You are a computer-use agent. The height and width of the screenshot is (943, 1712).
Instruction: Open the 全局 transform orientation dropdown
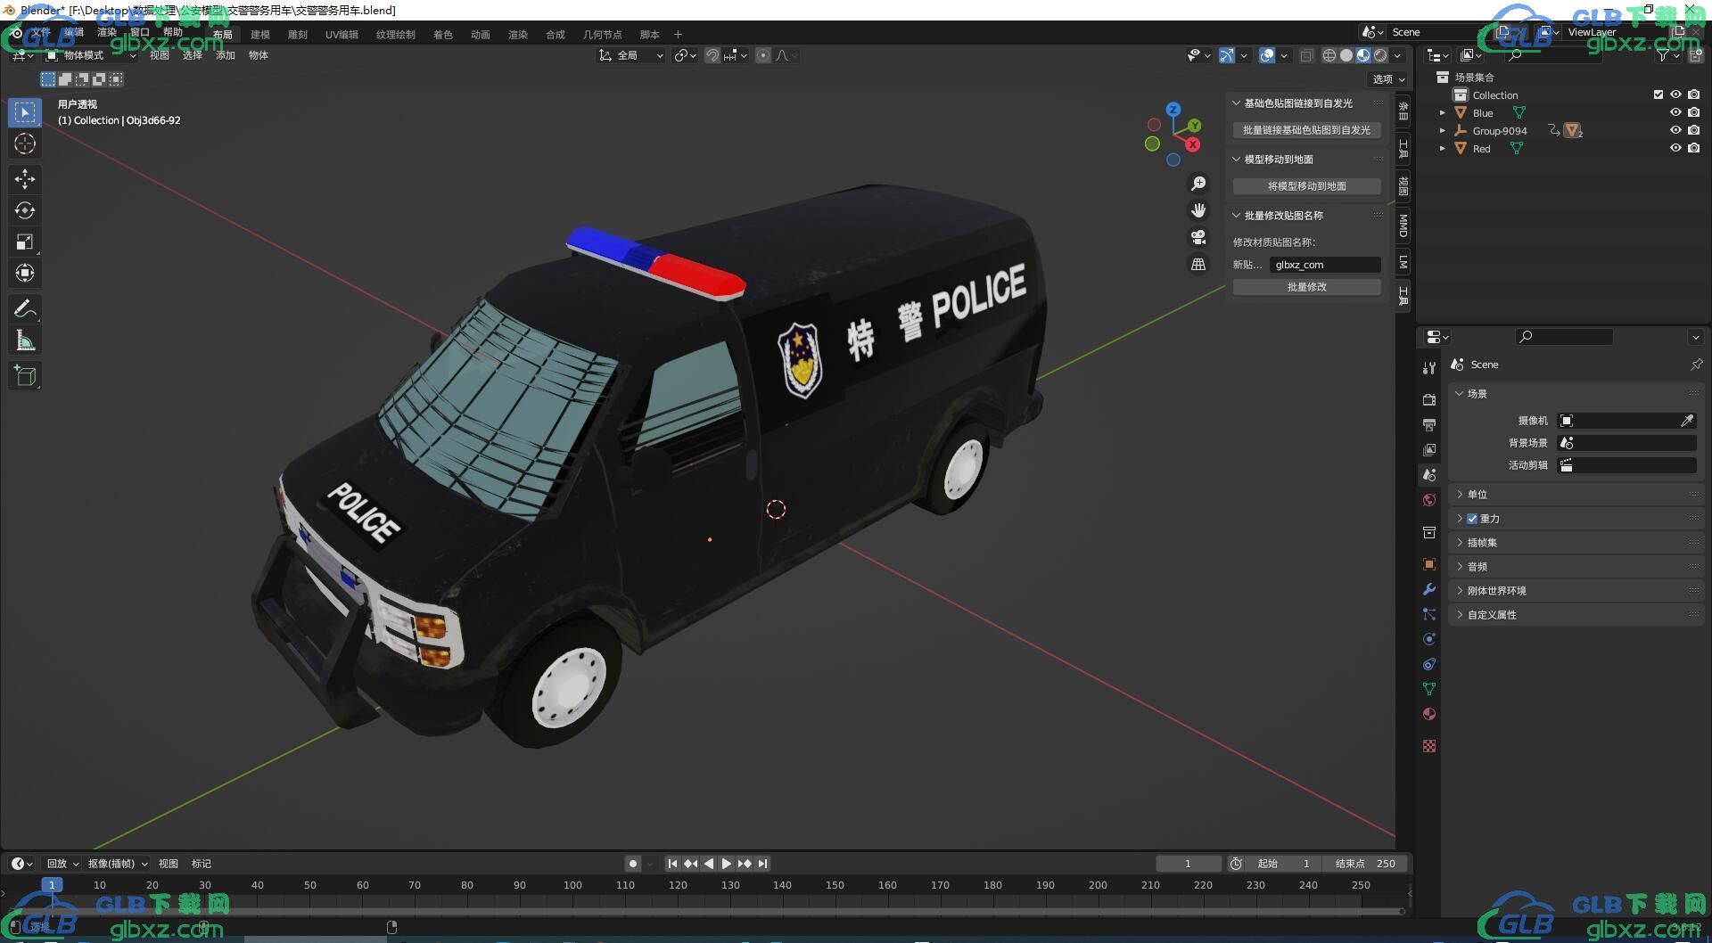(631, 55)
